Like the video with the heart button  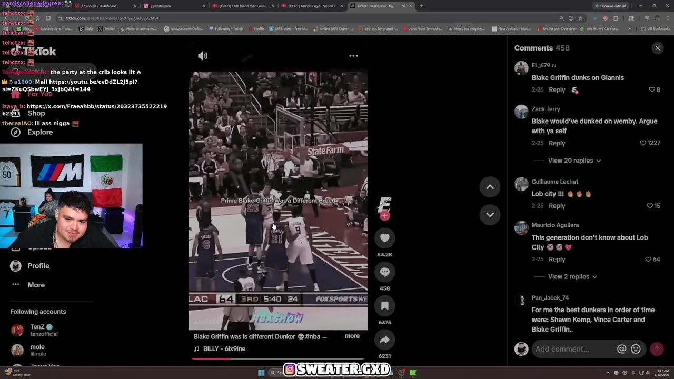385,238
